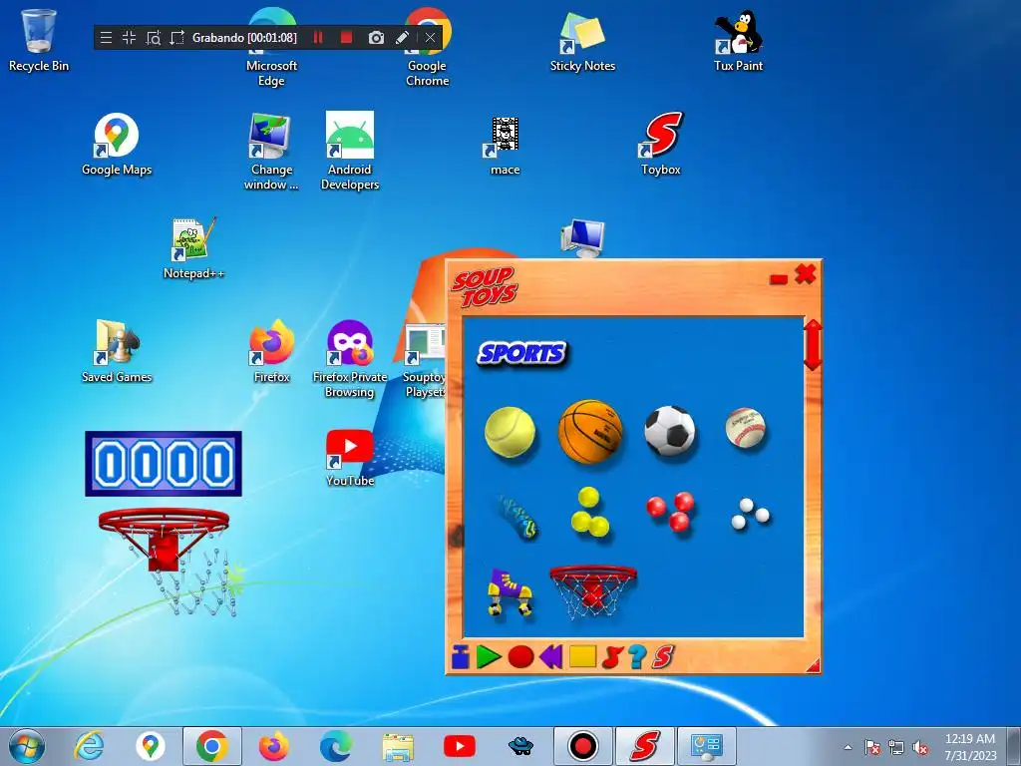Select the red balls cluster
Image resolution: width=1021 pixels, height=766 pixels.
click(x=671, y=512)
